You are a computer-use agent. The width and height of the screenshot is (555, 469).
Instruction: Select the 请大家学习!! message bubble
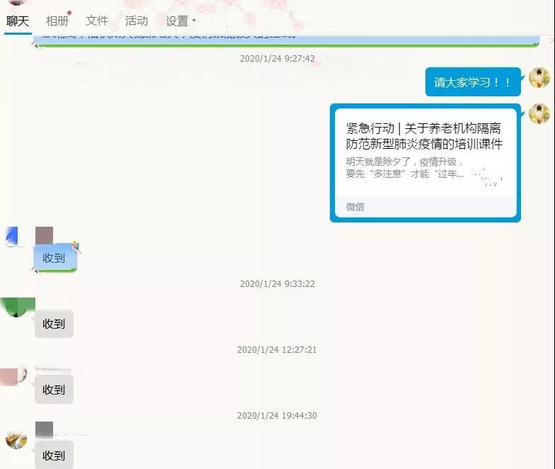coord(472,82)
